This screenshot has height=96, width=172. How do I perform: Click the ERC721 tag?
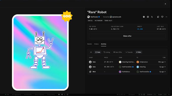point(90,21)
